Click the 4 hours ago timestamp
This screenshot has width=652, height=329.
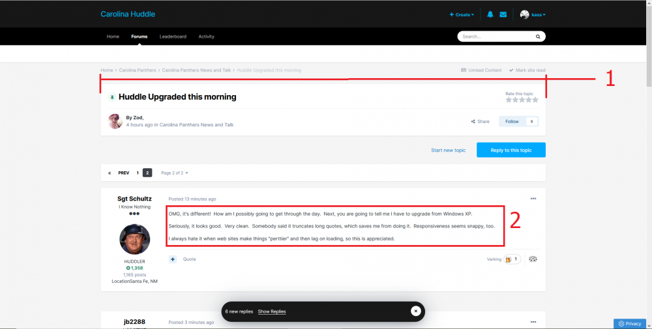tap(140, 124)
